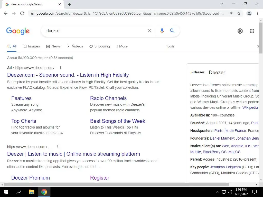Click the Chrome taskbar icon

(44, 192)
